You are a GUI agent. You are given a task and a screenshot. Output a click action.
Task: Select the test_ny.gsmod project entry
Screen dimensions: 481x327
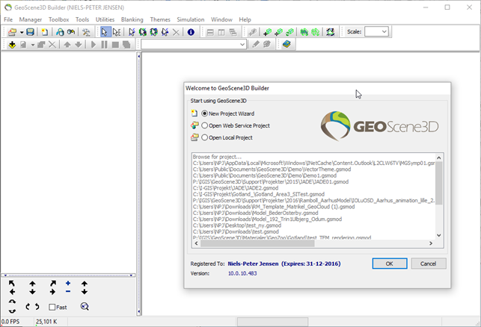pyautogui.click(x=237, y=225)
